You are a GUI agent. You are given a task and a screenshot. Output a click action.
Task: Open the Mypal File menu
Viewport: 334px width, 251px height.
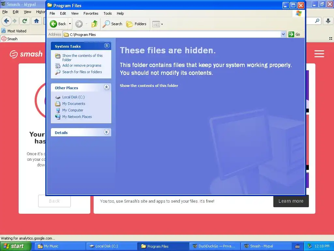(5, 12)
